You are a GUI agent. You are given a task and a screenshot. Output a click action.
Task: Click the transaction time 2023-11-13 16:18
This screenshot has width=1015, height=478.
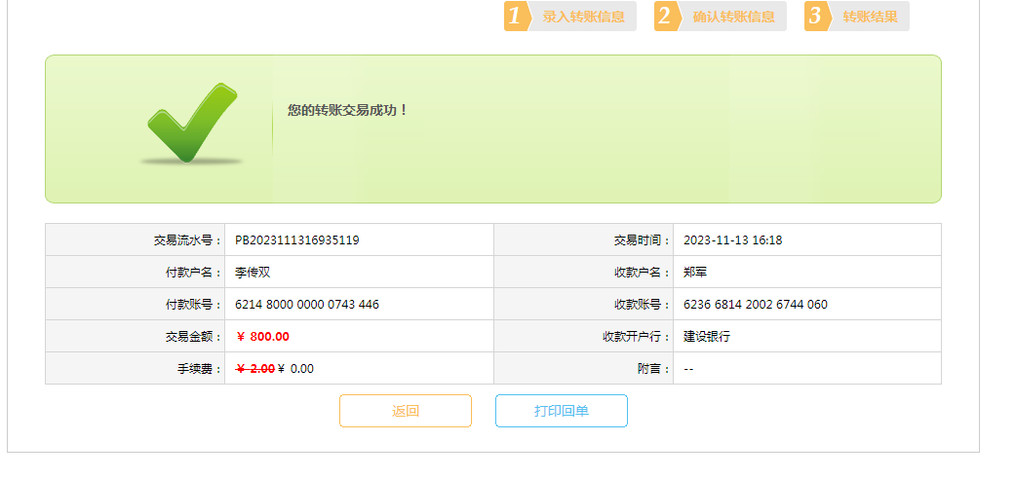tap(732, 240)
